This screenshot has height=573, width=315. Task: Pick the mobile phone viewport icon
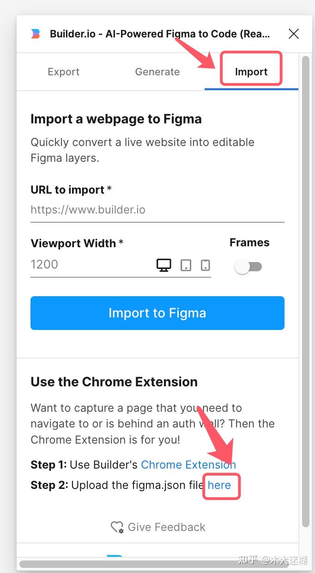click(206, 265)
